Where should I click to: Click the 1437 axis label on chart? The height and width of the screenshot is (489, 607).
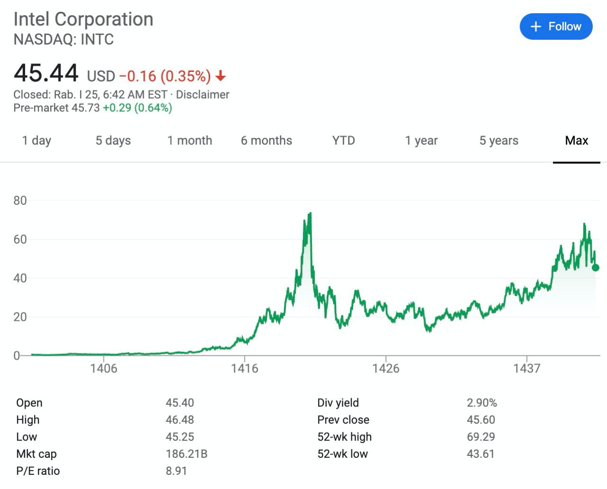[527, 368]
